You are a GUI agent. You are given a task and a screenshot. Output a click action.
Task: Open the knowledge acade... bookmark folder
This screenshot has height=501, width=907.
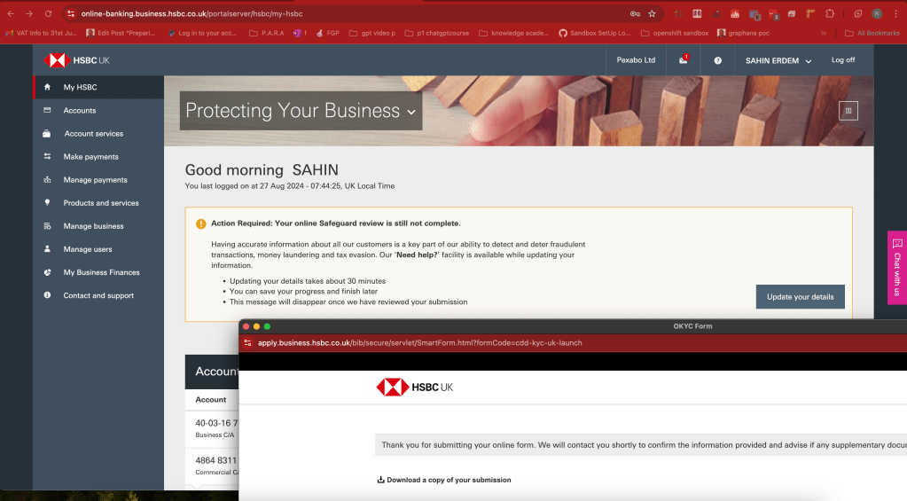point(513,33)
